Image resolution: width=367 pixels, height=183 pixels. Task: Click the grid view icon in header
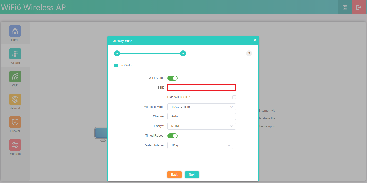click(345, 7)
